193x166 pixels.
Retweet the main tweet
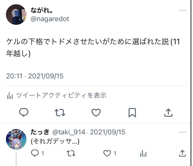60,113
